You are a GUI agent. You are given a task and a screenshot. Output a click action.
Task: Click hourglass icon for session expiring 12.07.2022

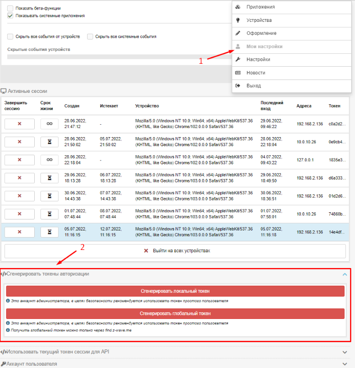(49, 231)
